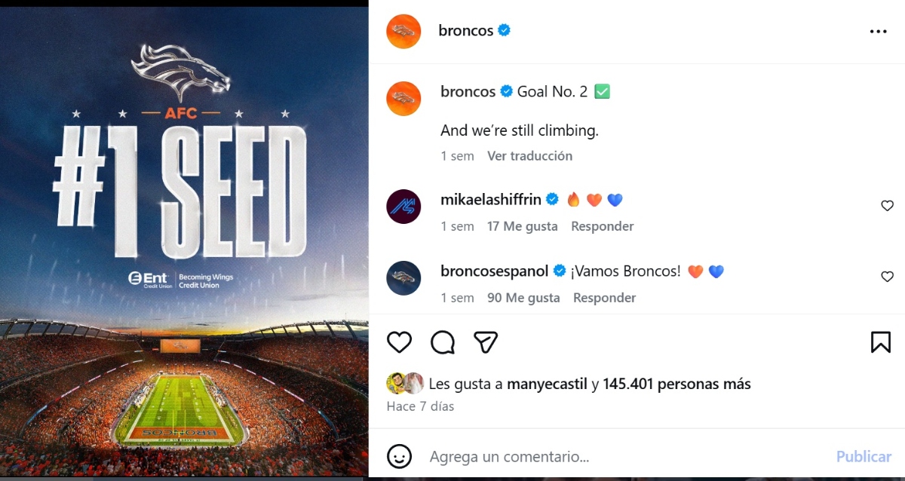Click 'Publicar' to submit a comment

click(863, 456)
